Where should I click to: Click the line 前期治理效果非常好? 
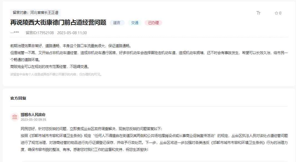(x=71, y=46)
